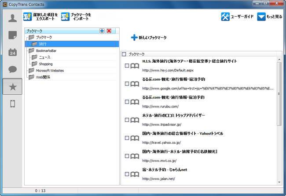Minimize the CopyTrans Contacts window
This screenshot has height=196, width=286.
click(257, 3)
